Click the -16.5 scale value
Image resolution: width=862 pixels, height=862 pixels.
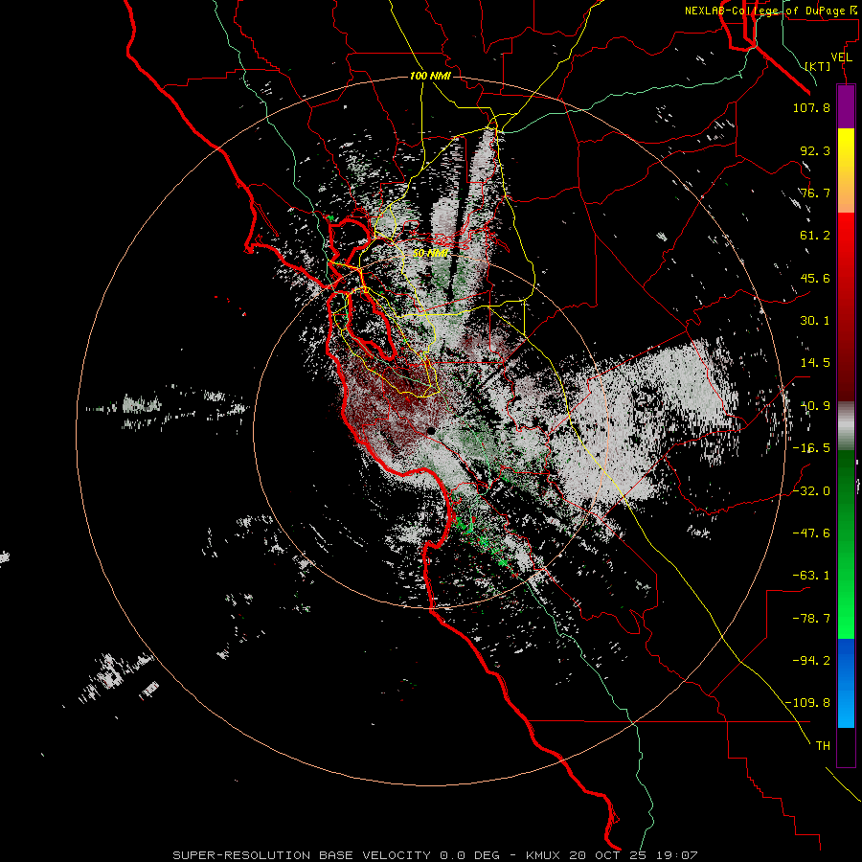coord(811,448)
